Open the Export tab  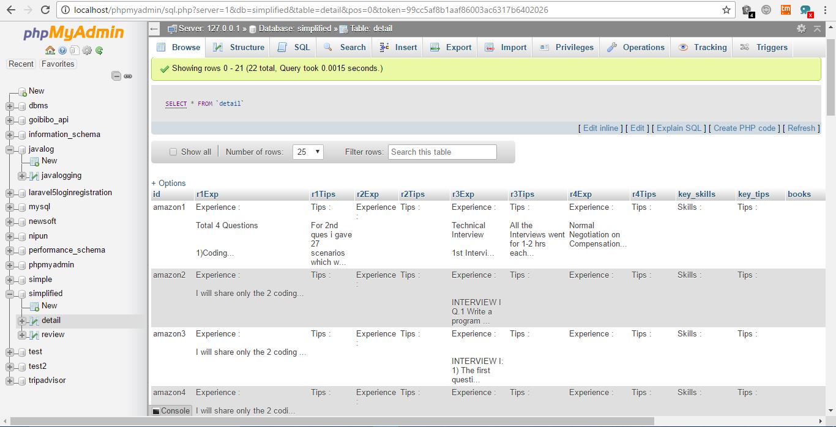click(451, 47)
